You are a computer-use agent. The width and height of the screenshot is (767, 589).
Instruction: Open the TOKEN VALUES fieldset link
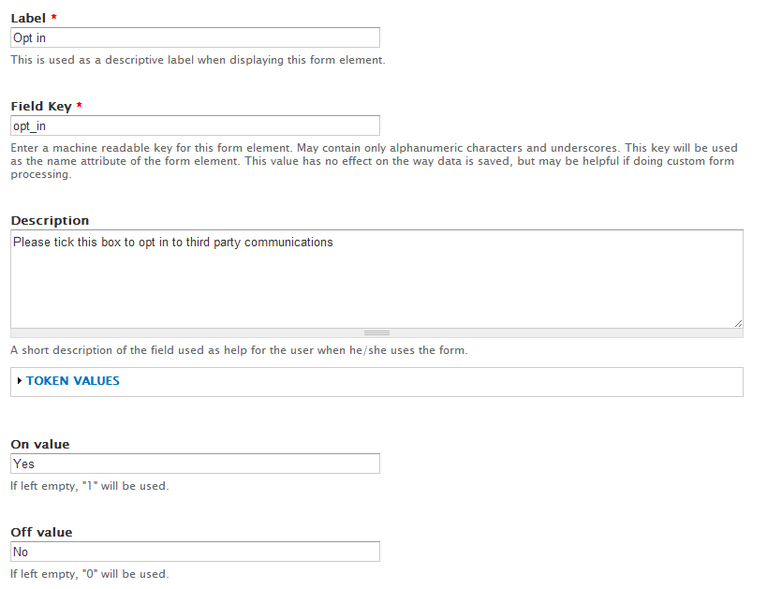click(73, 380)
